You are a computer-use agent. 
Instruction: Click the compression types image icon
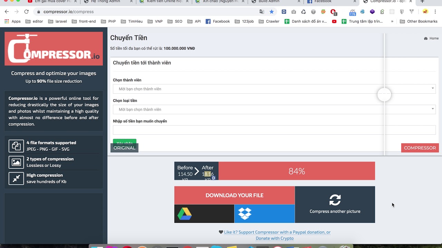[x=16, y=162]
